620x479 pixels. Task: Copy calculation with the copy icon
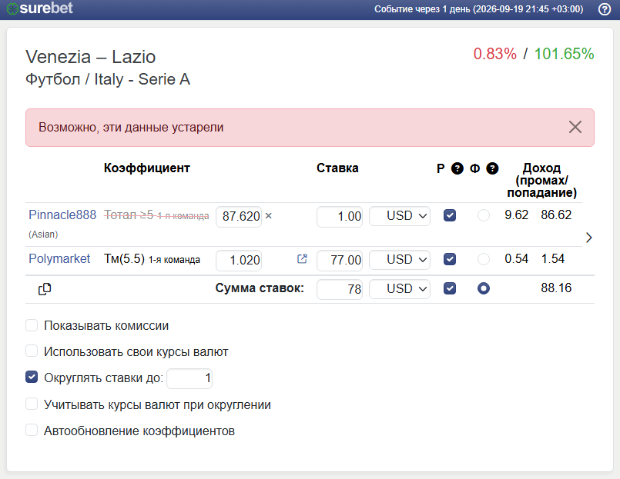pyautogui.click(x=45, y=289)
